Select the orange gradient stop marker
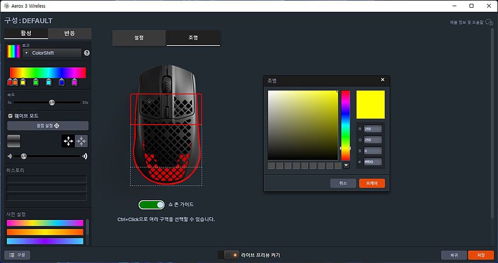The height and width of the screenshot is (263, 498). [x=15, y=82]
